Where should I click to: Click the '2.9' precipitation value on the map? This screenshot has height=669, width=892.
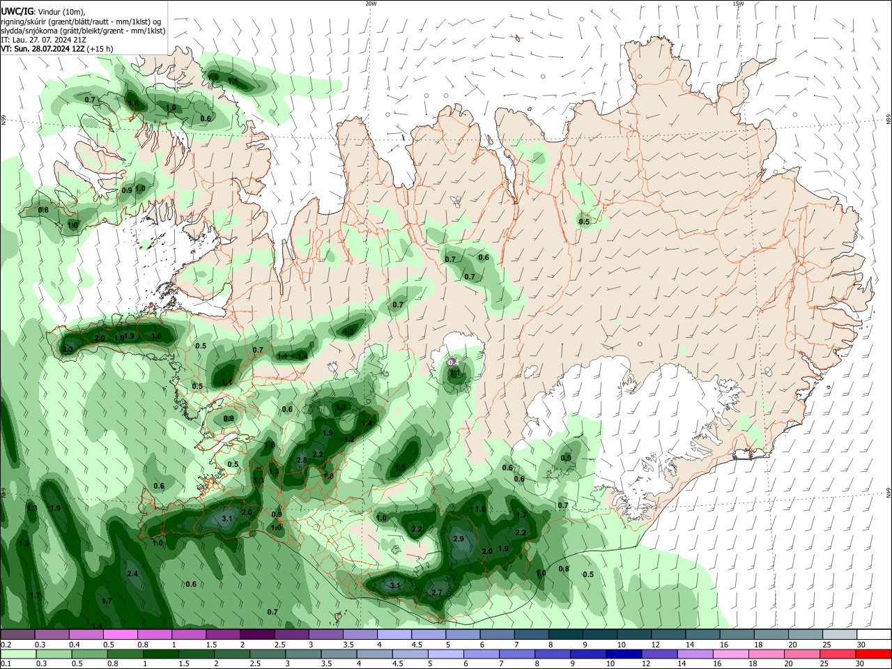point(459,539)
